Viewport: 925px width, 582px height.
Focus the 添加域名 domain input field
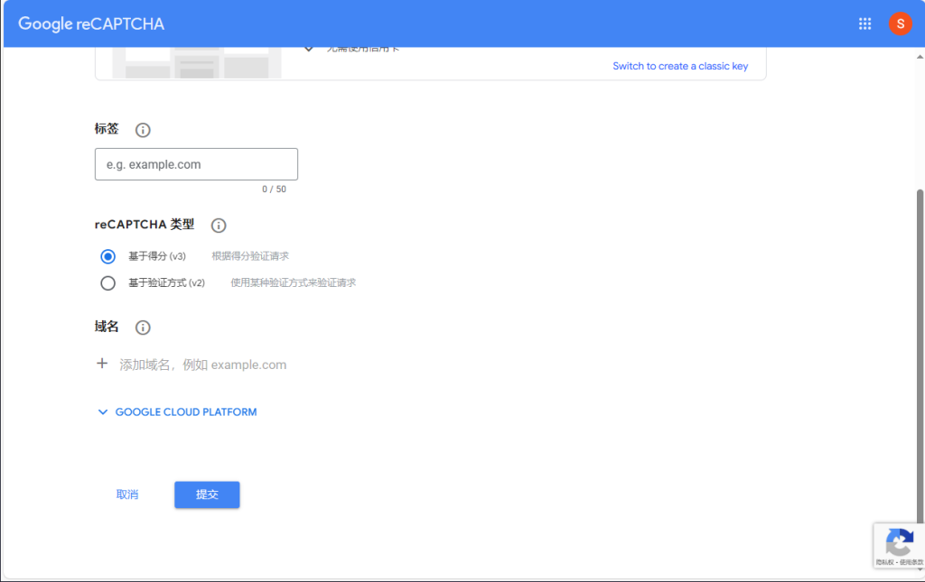203,365
